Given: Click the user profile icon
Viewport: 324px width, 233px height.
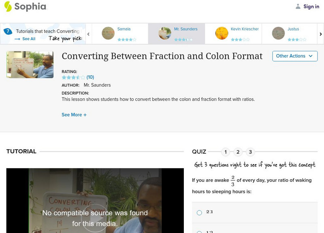Looking at the screenshot, I should point(298,6).
